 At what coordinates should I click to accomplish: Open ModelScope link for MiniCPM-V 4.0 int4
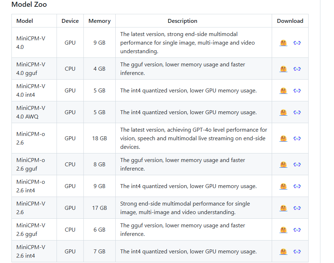[297, 91]
